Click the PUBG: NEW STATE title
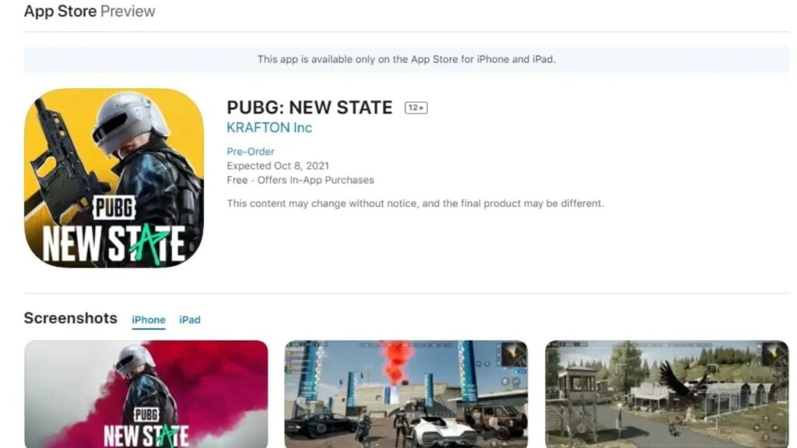The image size is (797, 448). (310, 107)
